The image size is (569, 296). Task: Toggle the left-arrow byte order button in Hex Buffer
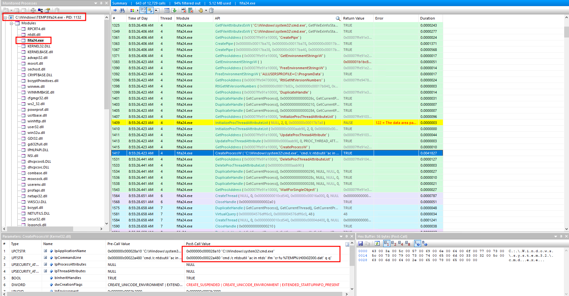[x=417, y=243]
